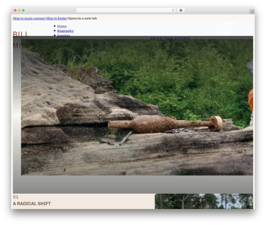Click the BILL site logo text
Screen dimensions: 266x225
pyautogui.click(x=21, y=34)
